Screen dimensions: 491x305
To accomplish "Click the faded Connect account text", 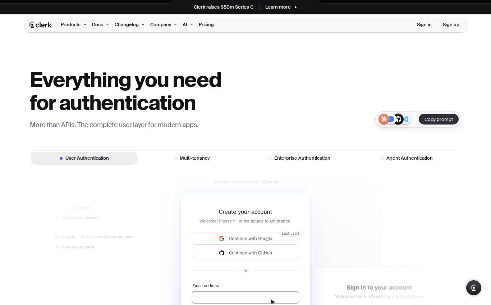I will click(78, 247).
